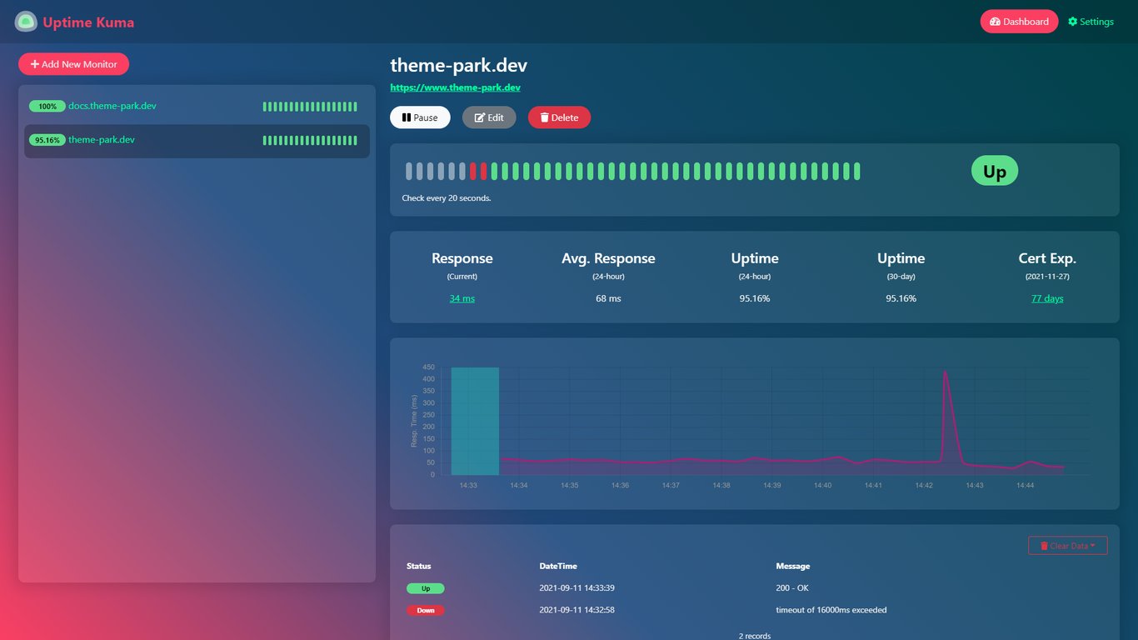Click the teal bar in the chart

tap(475, 421)
